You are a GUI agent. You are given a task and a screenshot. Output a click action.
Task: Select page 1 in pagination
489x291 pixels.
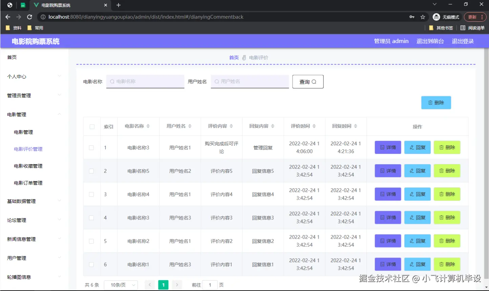(163, 285)
